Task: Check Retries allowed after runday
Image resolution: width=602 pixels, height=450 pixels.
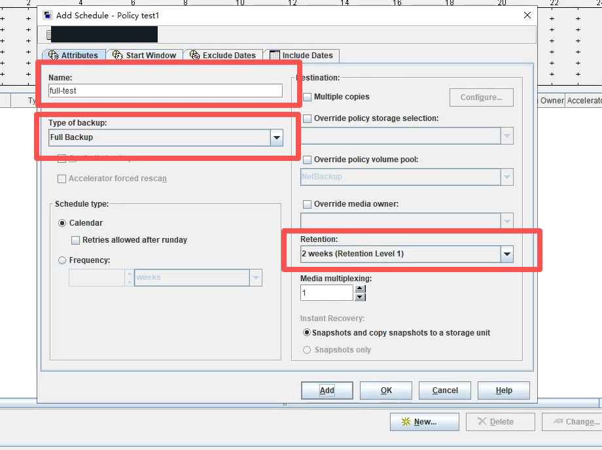Action: 76,240
